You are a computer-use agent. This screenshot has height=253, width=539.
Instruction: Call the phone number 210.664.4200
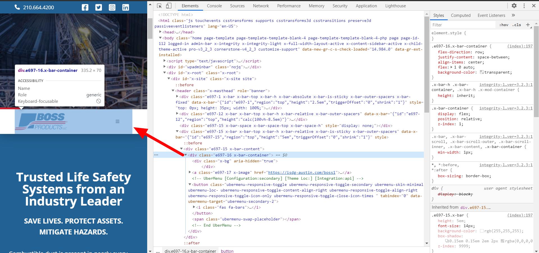click(x=38, y=7)
